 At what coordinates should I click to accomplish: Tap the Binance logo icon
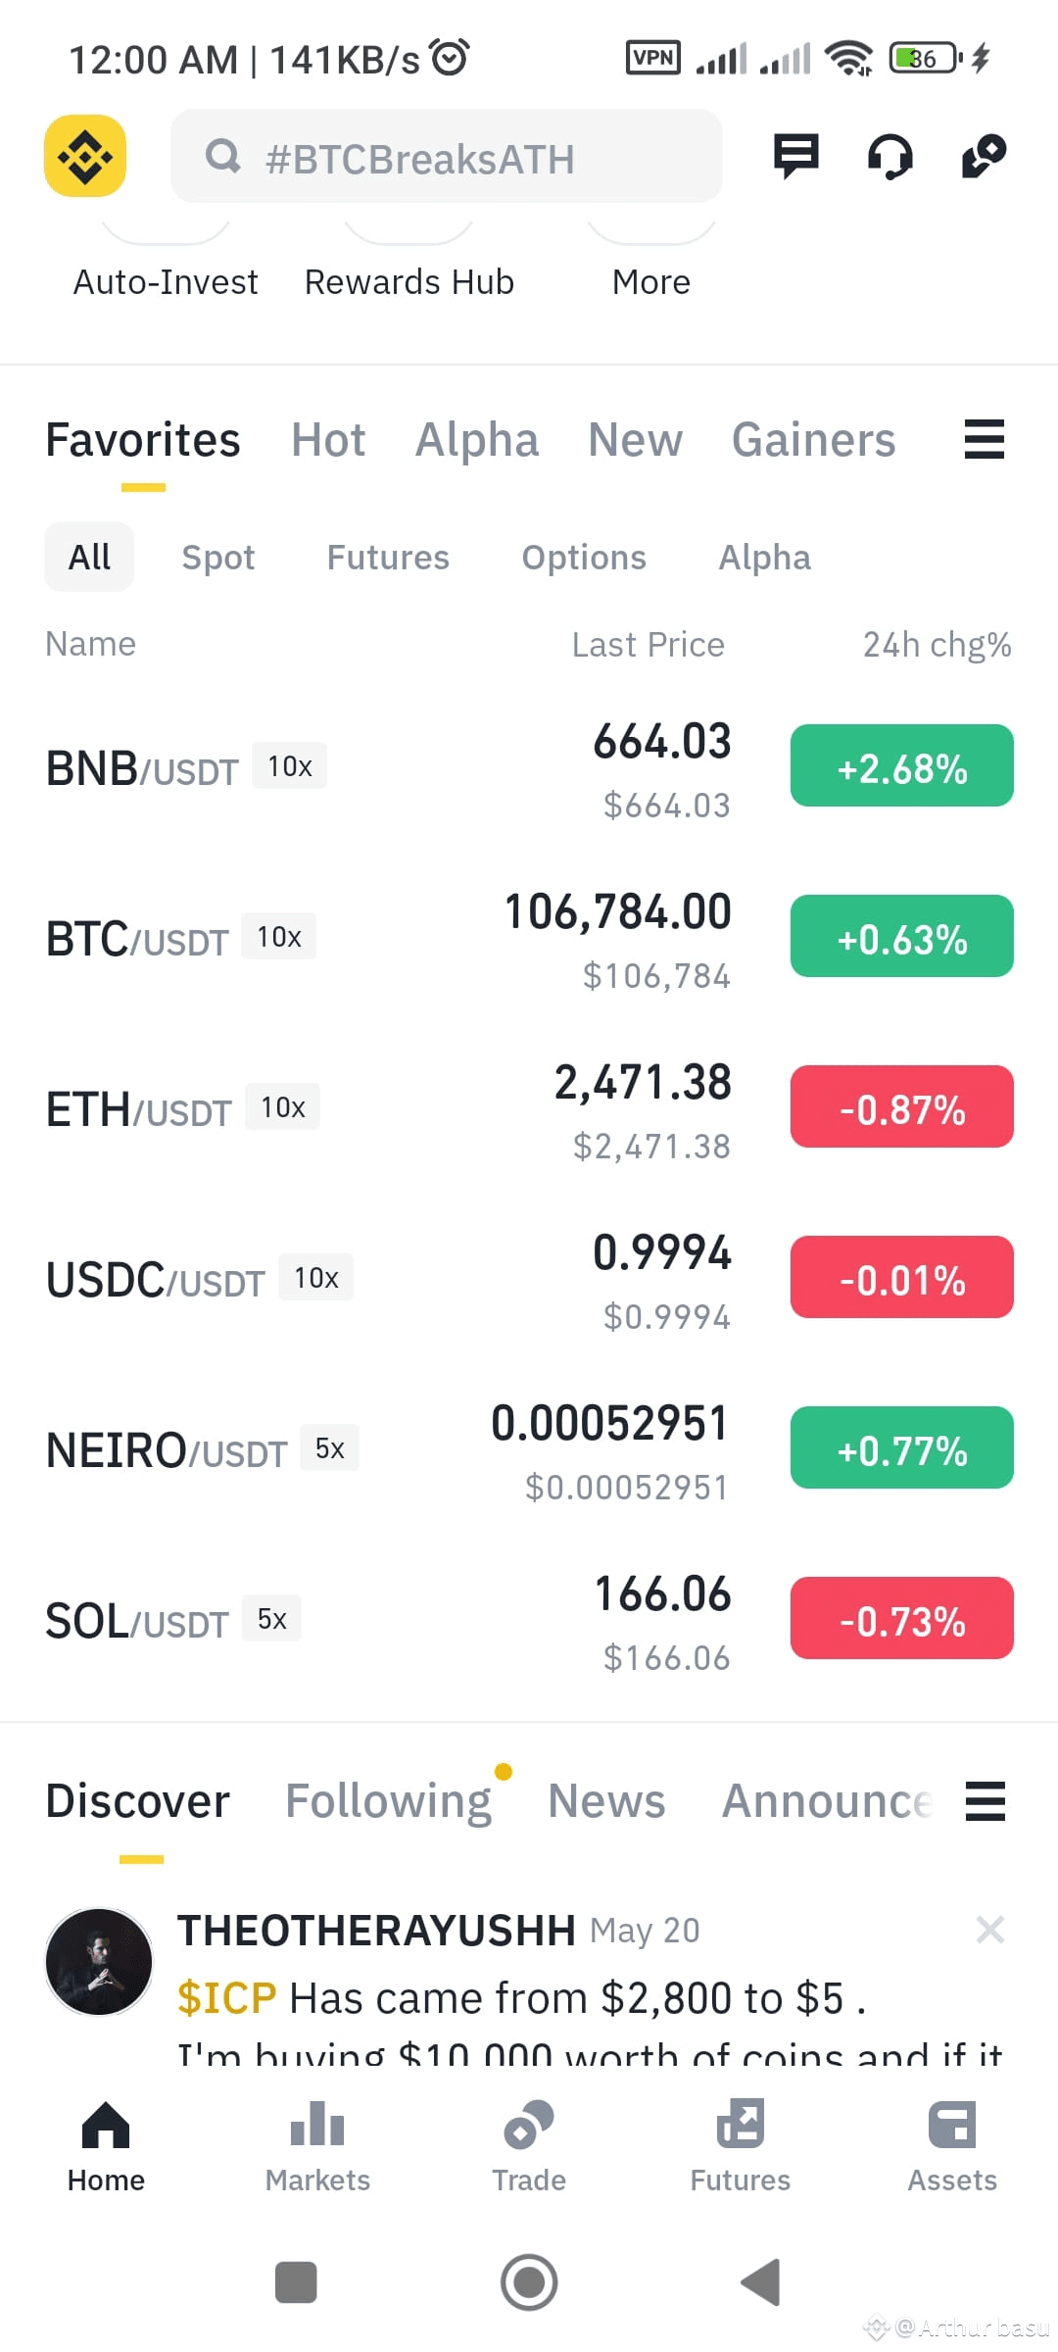[x=85, y=156]
